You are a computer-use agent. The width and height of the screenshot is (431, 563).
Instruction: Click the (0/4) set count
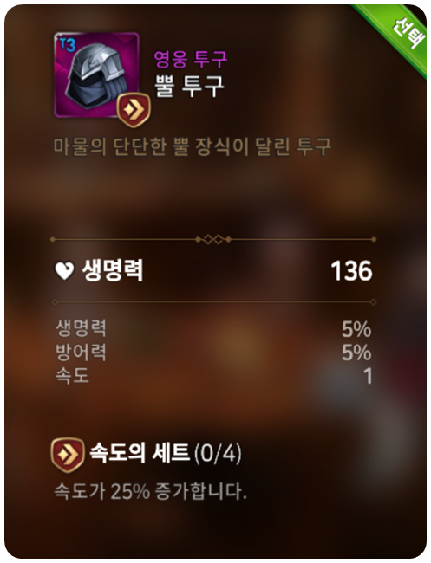click(x=218, y=454)
